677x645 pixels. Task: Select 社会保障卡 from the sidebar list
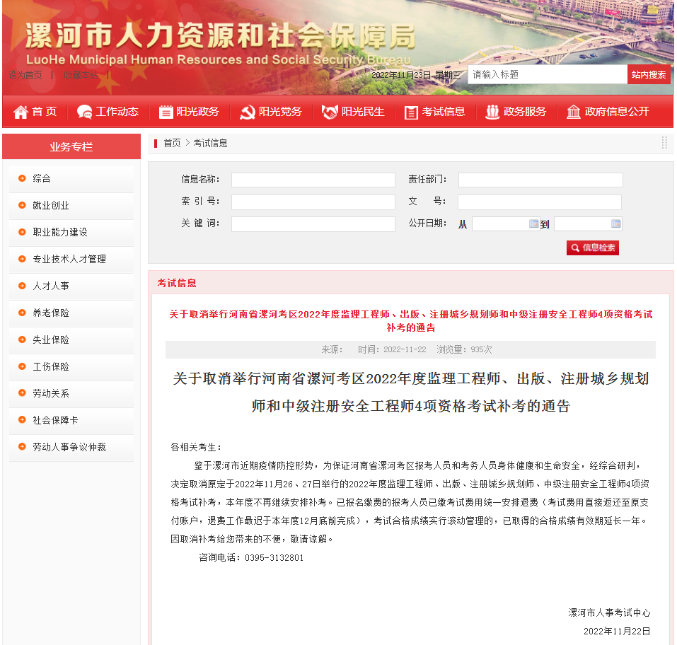tap(55, 420)
